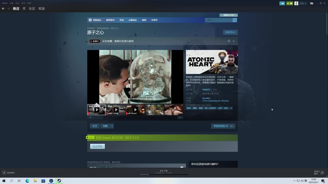
Task: Select Gameplay Overview Trailer thumbnail
Action: point(97,110)
